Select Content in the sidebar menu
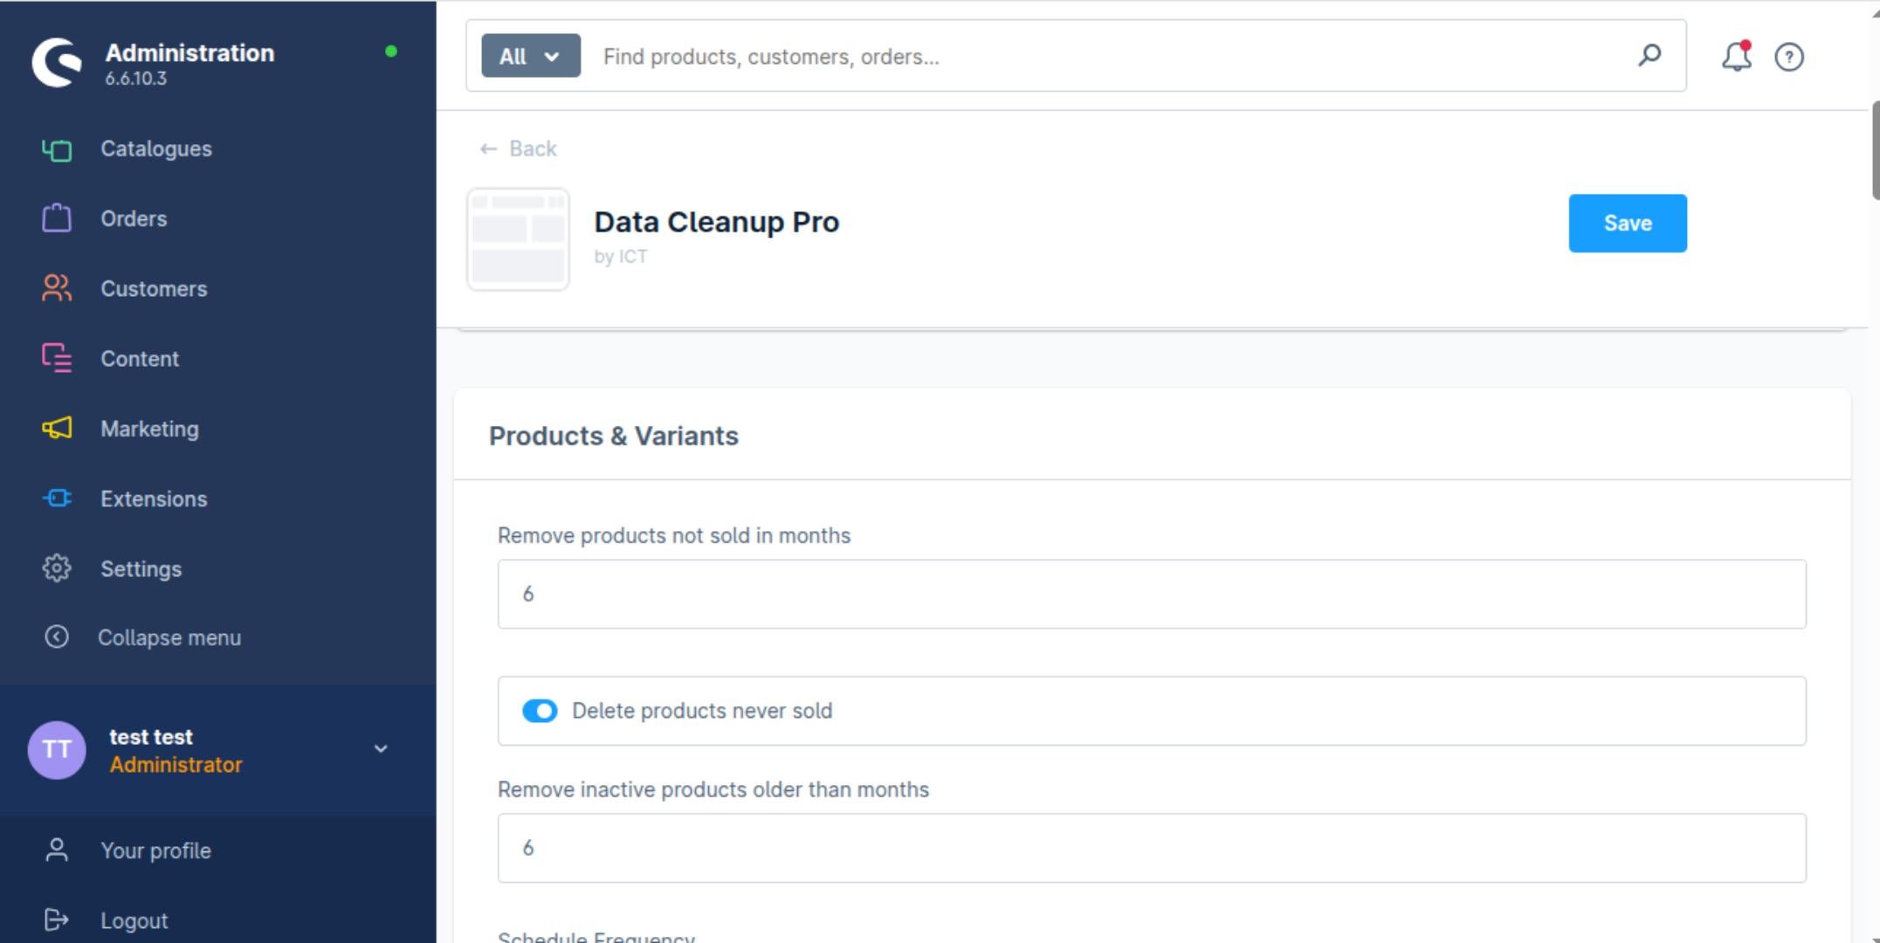 [140, 359]
